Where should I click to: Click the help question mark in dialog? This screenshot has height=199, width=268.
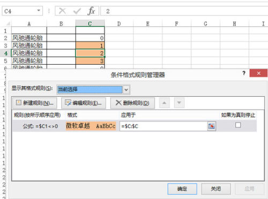pos(244,73)
